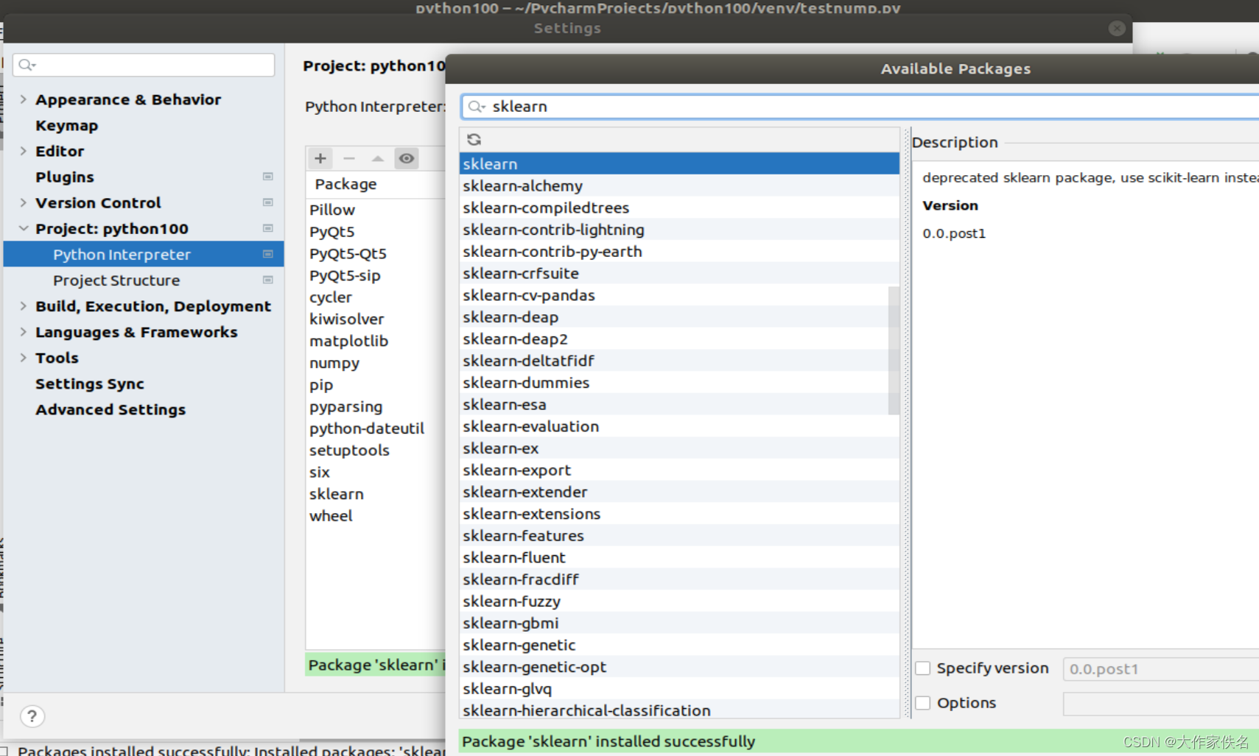Expand the Editor section

pos(23,150)
